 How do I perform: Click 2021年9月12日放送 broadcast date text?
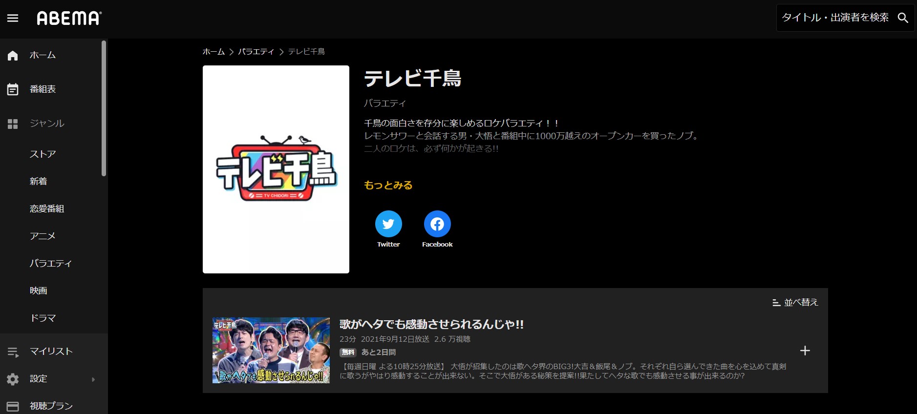click(x=395, y=339)
